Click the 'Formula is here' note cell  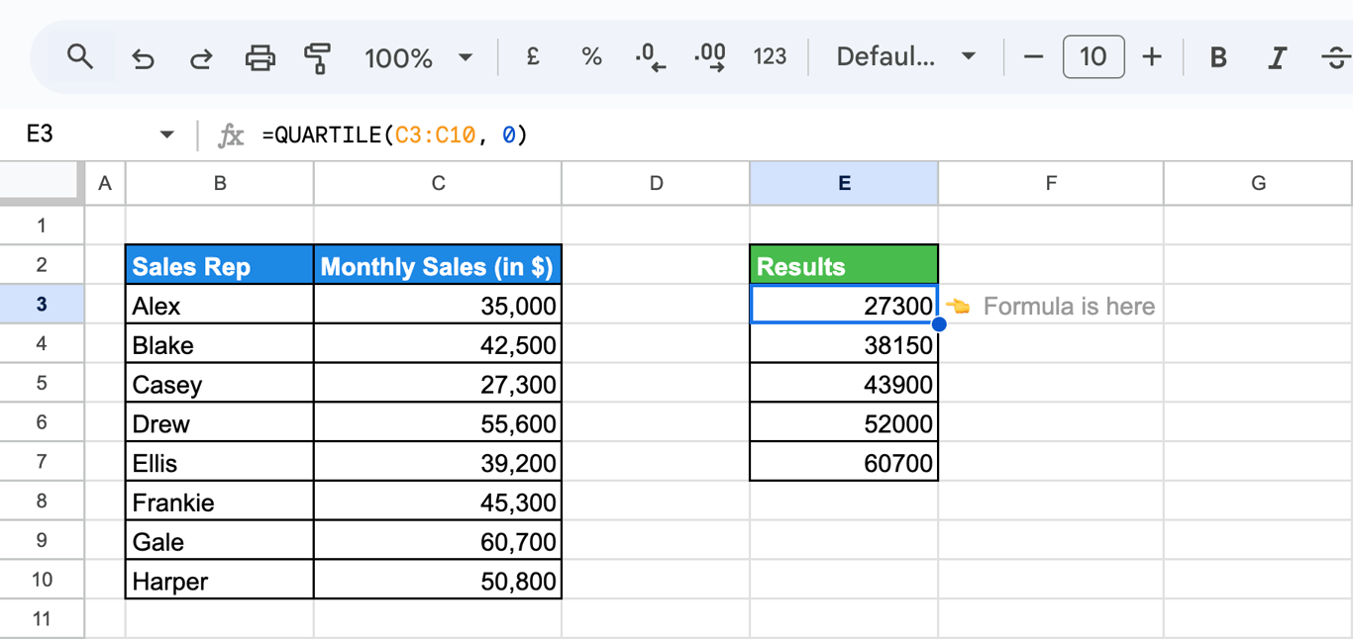click(x=1051, y=306)
